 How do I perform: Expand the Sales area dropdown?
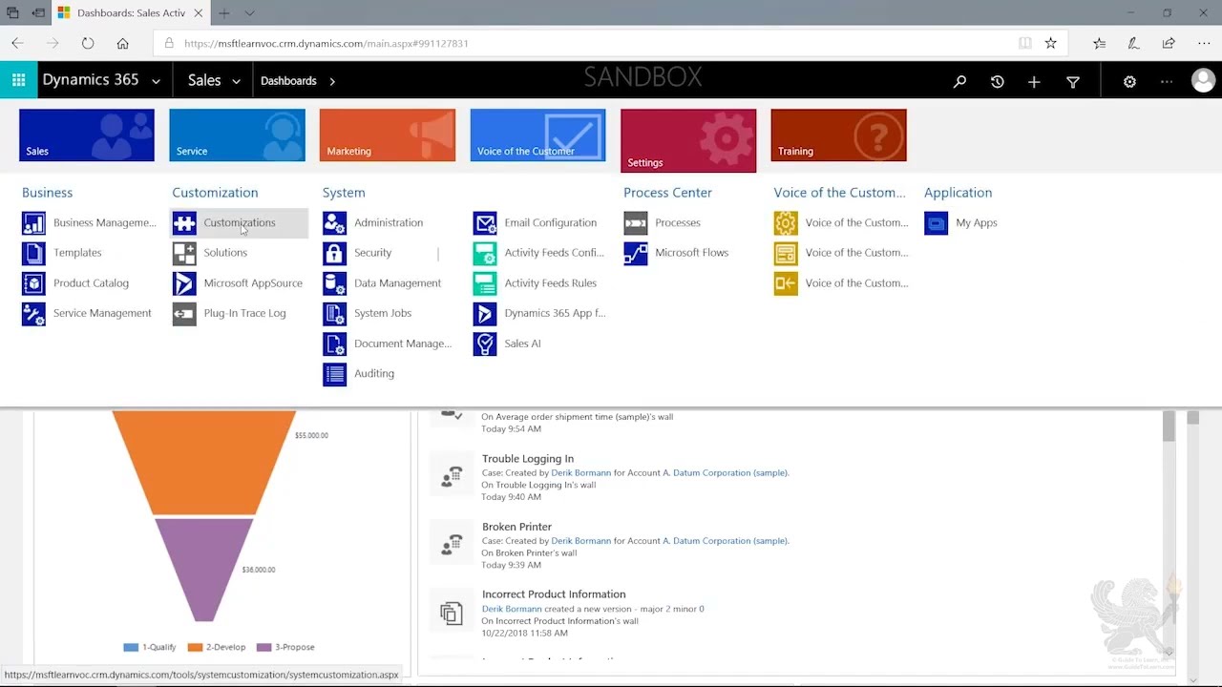tap(236, 81)
